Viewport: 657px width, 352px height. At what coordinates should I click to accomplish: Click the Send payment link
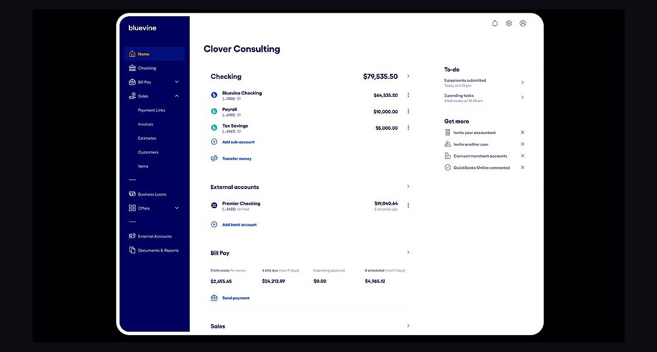236,298
